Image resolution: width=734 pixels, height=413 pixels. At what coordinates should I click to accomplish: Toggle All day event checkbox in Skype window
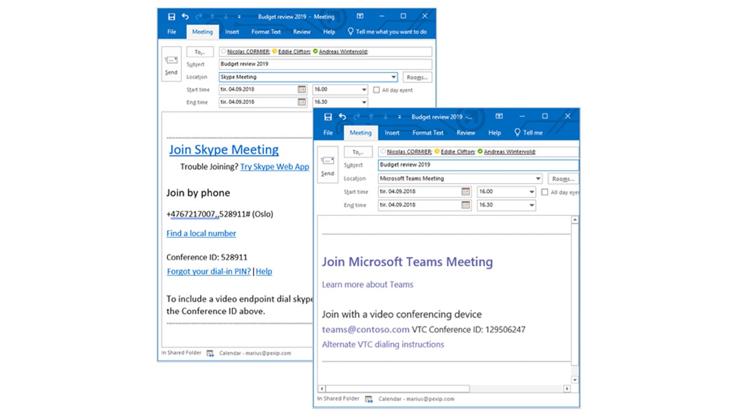pyautogui.click(x=376, y=90)
